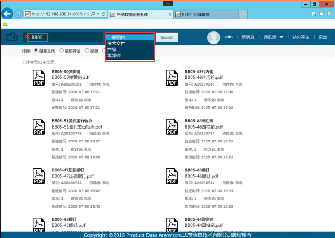Click the number A20200744 text
Image resolution: width=335 pixels, height=238 pixels.
[204, 133]
